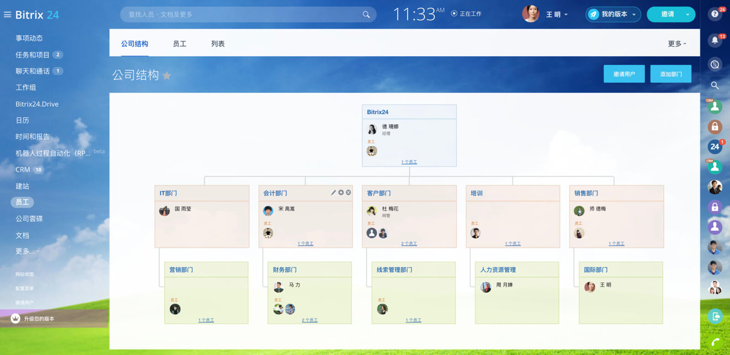This screenshot has width=730, height=355.
Task: Click 师 德梅 avatar in 销售部门
Action: point(579,210)
